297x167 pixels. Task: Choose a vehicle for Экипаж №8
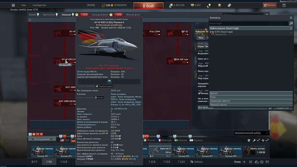[x=230, y=152]
